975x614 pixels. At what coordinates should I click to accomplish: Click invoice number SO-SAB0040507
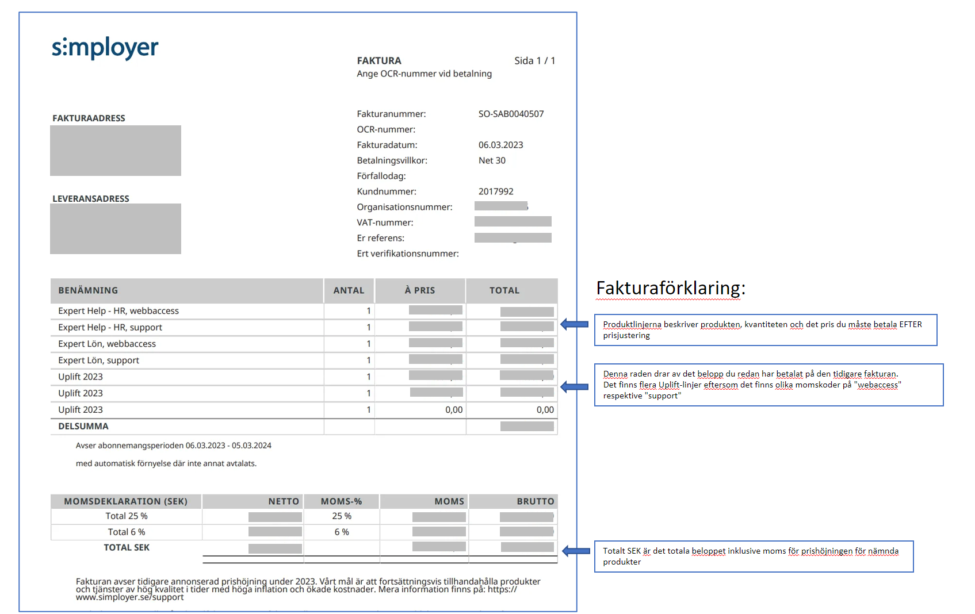(511, 114)
